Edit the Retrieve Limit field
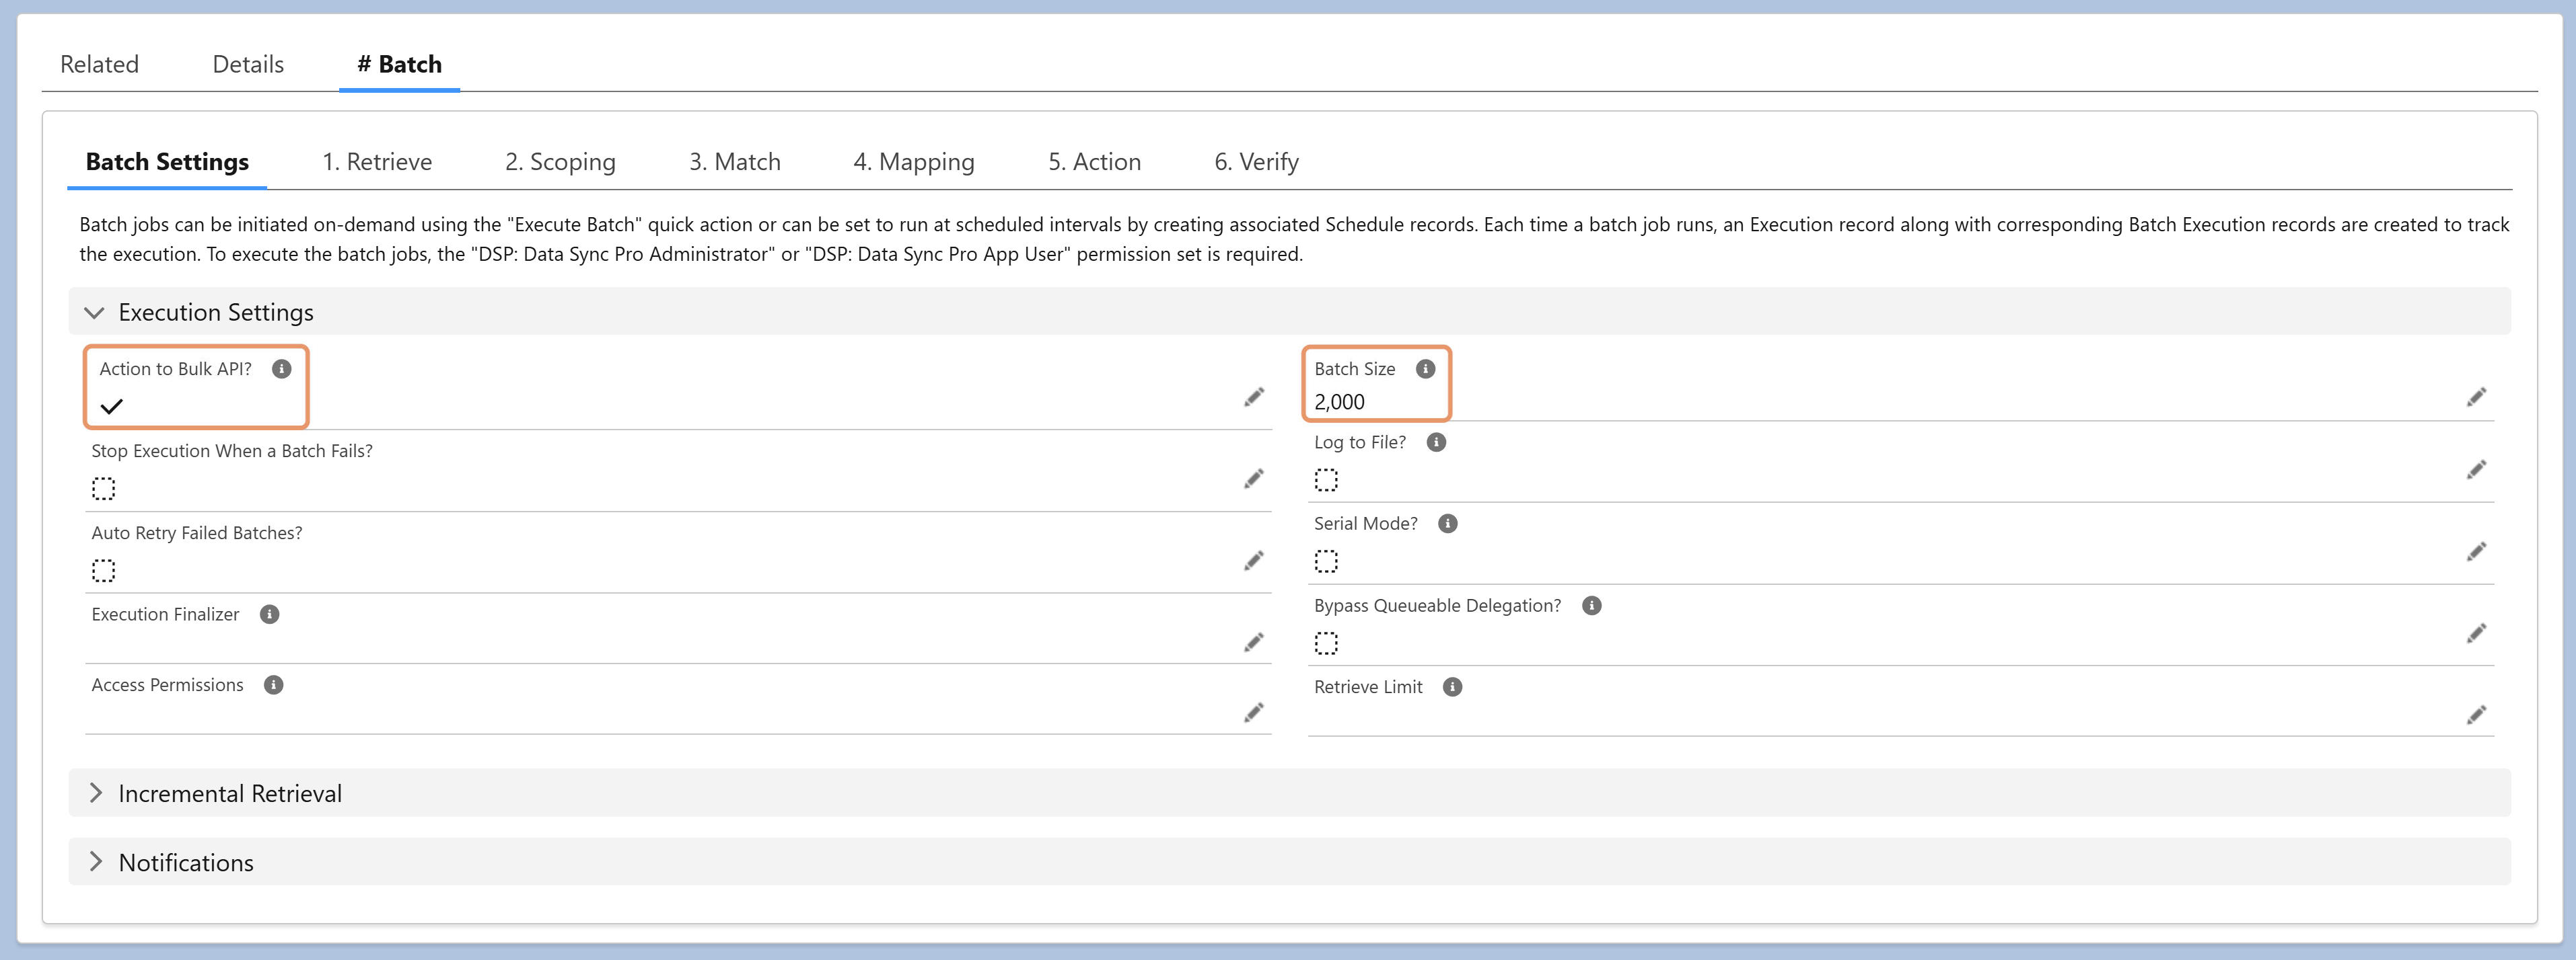2576x960 pixels. (2477, 715)
